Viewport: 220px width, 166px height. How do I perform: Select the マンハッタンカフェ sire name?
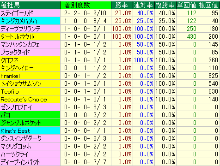[x=20, y=44]
